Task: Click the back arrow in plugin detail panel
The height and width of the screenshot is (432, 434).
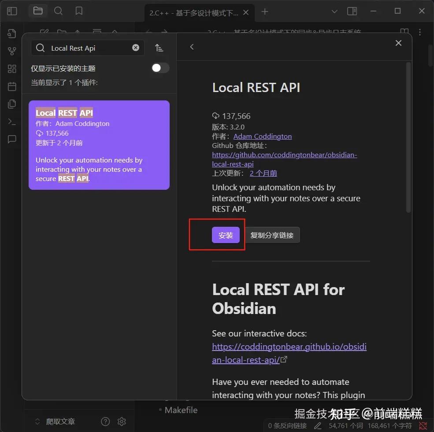Action: [192, 46]
